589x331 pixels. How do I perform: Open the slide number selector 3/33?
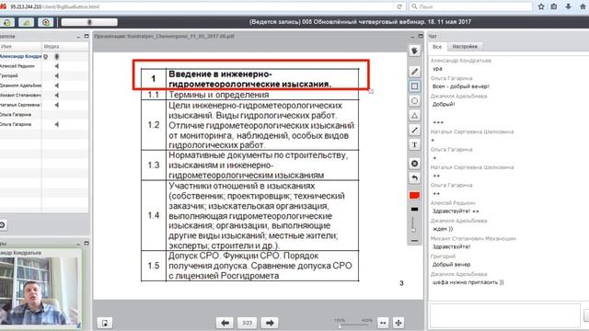click(247, 323)
